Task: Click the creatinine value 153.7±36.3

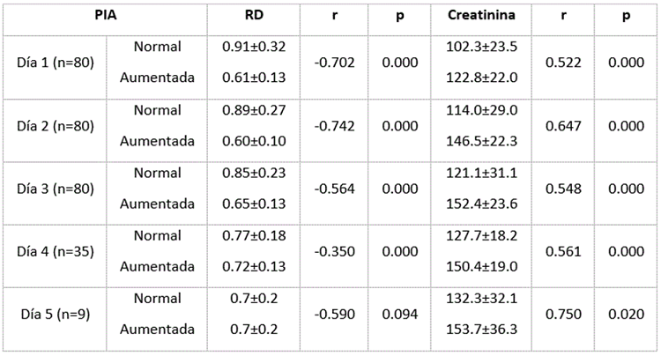Action: point(480,329)
